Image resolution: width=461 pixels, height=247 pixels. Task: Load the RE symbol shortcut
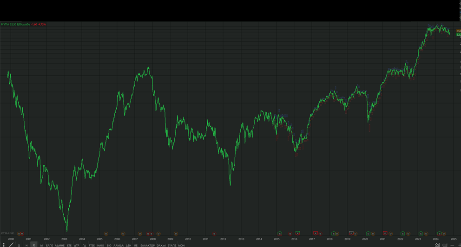(x=136, y=245)
